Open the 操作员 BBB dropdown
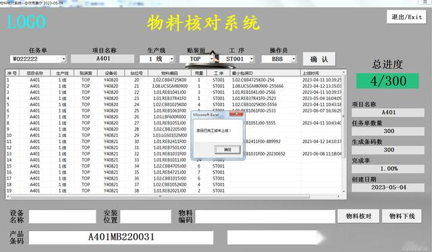The width and height of the screenshot is (432, 252). 294,59
